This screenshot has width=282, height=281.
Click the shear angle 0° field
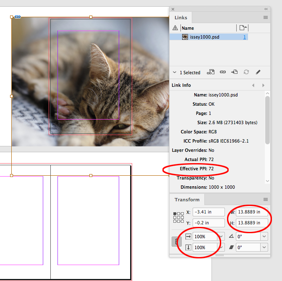248,247
